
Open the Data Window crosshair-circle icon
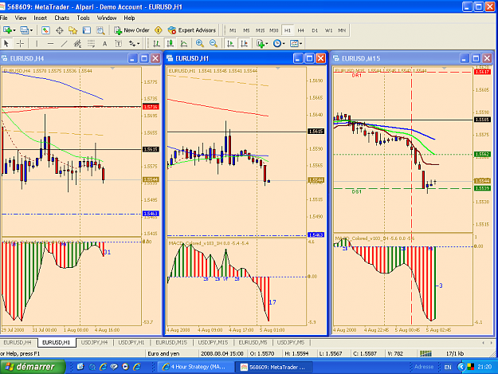(60, 30)
